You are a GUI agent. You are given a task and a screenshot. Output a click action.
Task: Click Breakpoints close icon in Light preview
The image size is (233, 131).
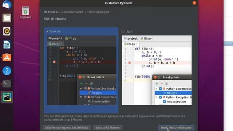pos(155,77)
